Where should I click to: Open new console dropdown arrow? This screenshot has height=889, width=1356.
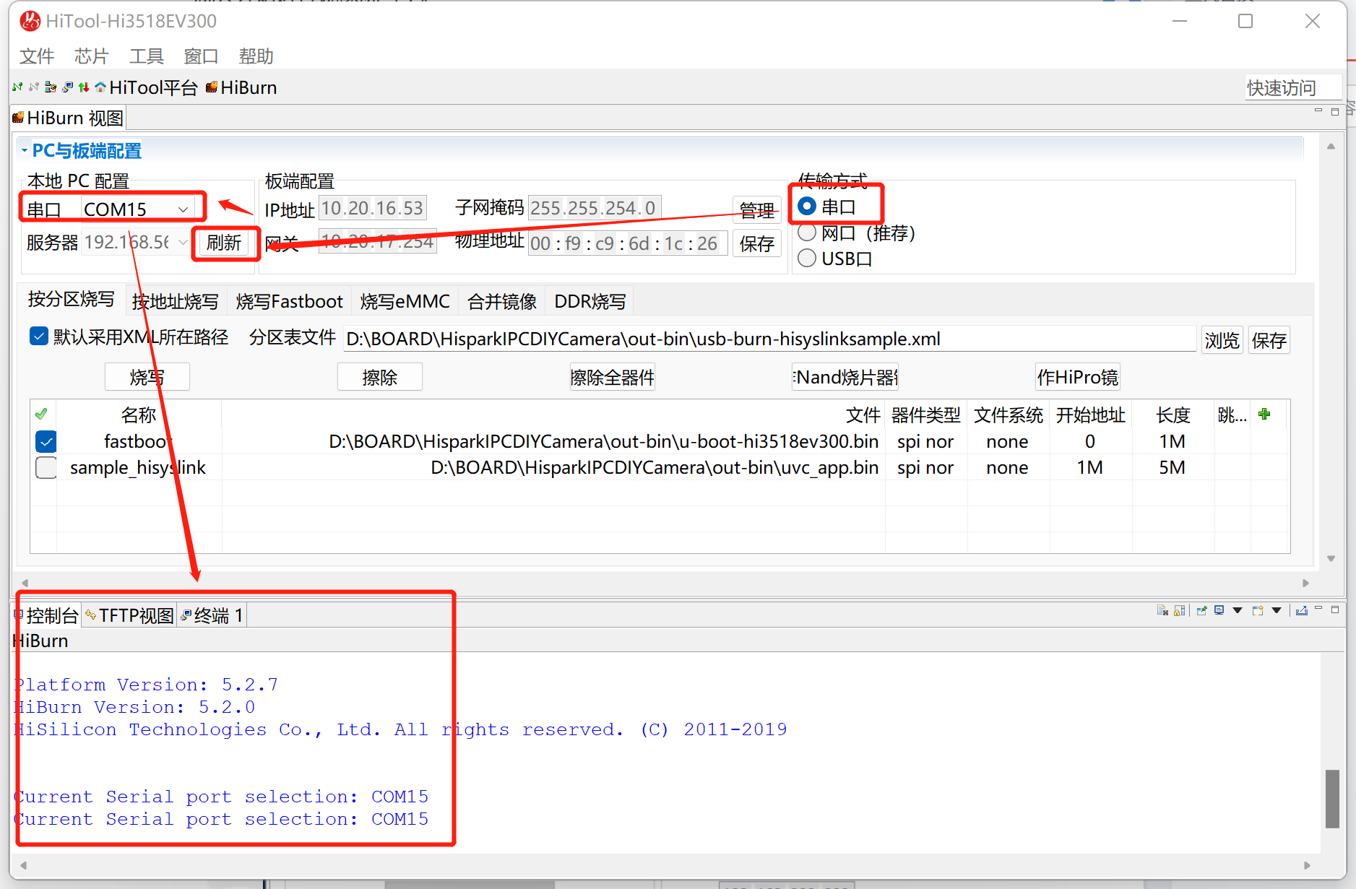1277,610
